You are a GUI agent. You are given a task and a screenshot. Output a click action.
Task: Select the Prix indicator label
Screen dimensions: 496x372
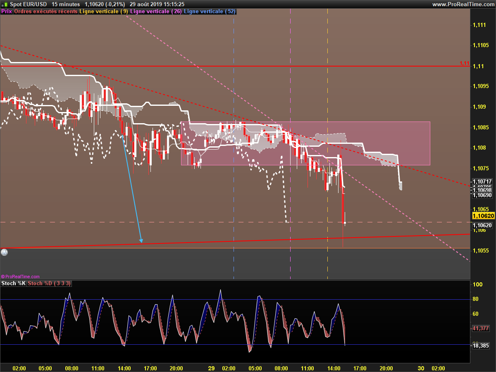click(x=7, y=12)
